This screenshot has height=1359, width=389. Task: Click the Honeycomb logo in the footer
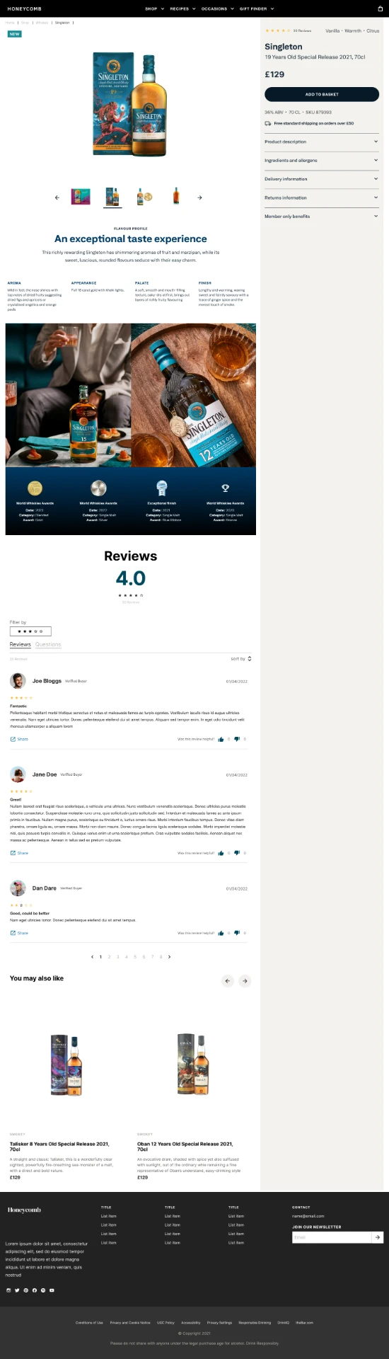(24, 1210)
